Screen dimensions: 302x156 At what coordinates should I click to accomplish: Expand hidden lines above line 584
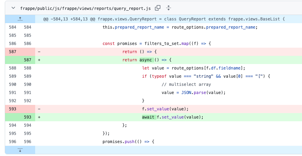20,19
